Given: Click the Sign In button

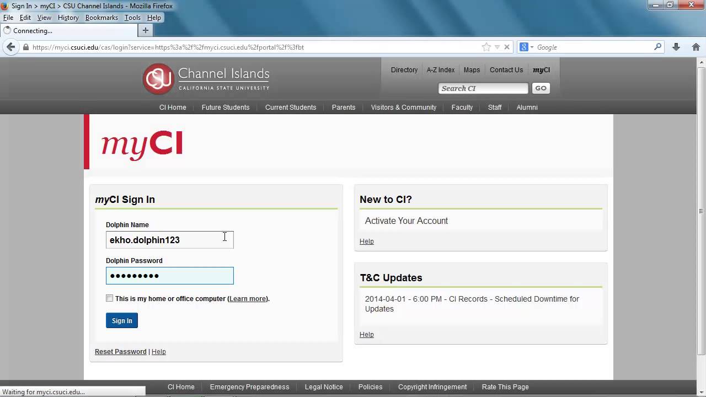Looking at the screenshot, I should [x=122, y=320].
